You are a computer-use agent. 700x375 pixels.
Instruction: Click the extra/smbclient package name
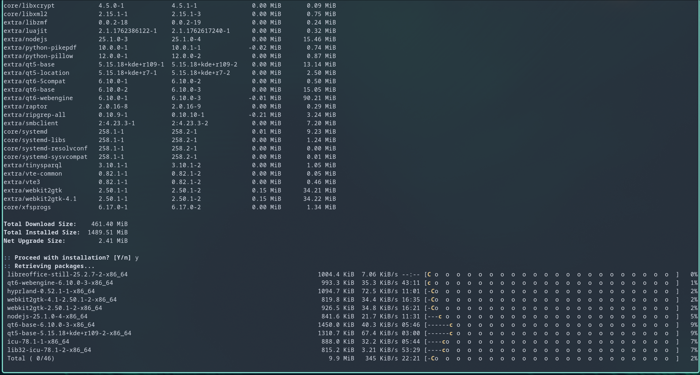pos(31,123)
